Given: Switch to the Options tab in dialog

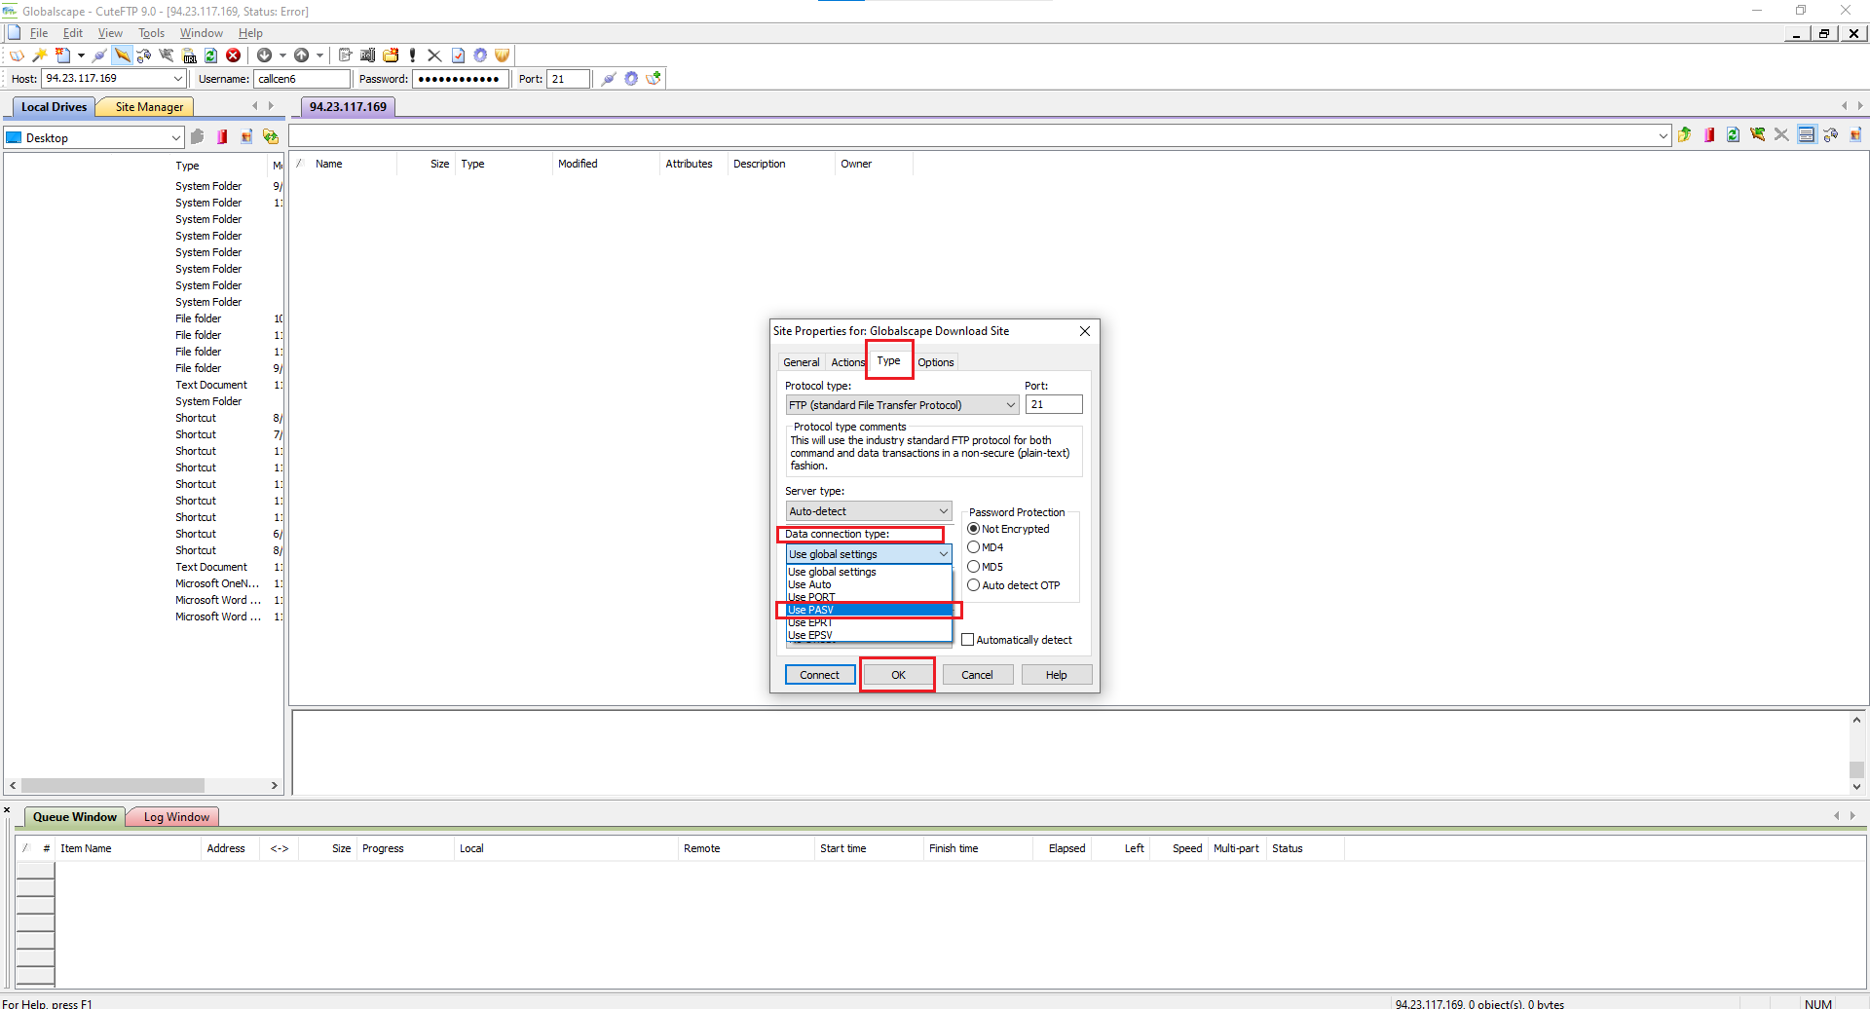Looking at the screenshot, I should point(935,362).
